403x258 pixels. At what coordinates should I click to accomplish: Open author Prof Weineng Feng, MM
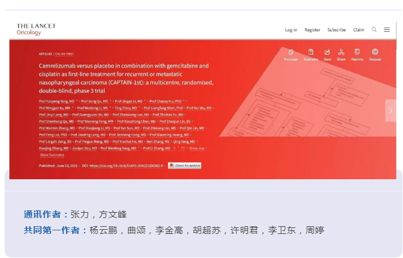95,122
